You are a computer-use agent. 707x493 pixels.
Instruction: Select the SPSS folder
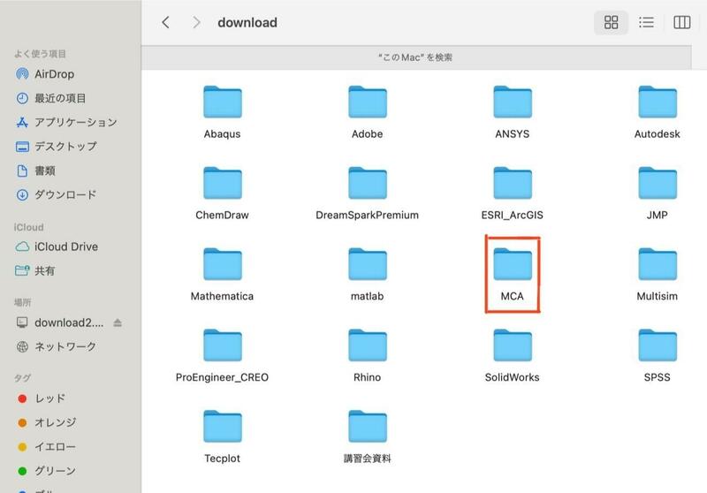tap(658, 355)
